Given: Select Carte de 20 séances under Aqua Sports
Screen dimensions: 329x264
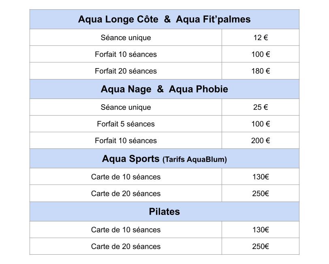Looking at the screenshot, I should coord(126,193).
